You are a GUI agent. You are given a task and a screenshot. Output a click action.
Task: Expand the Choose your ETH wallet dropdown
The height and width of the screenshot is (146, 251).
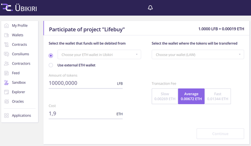(99, 54)
